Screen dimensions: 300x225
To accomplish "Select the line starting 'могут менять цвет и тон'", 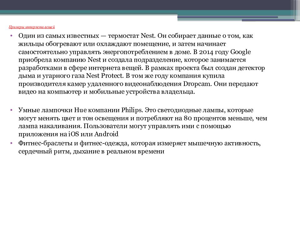I will coord(143,118).
